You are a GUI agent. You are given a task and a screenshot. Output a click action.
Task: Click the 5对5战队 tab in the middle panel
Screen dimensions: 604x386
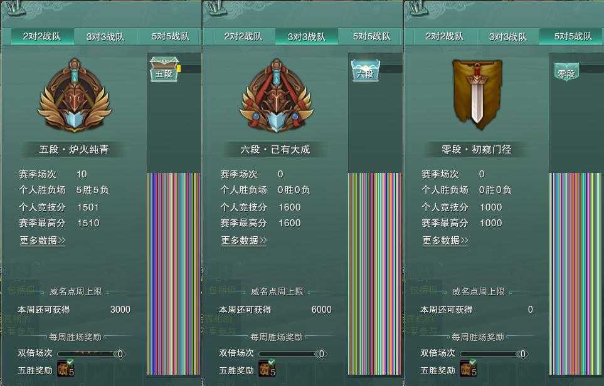pos(372,36)
